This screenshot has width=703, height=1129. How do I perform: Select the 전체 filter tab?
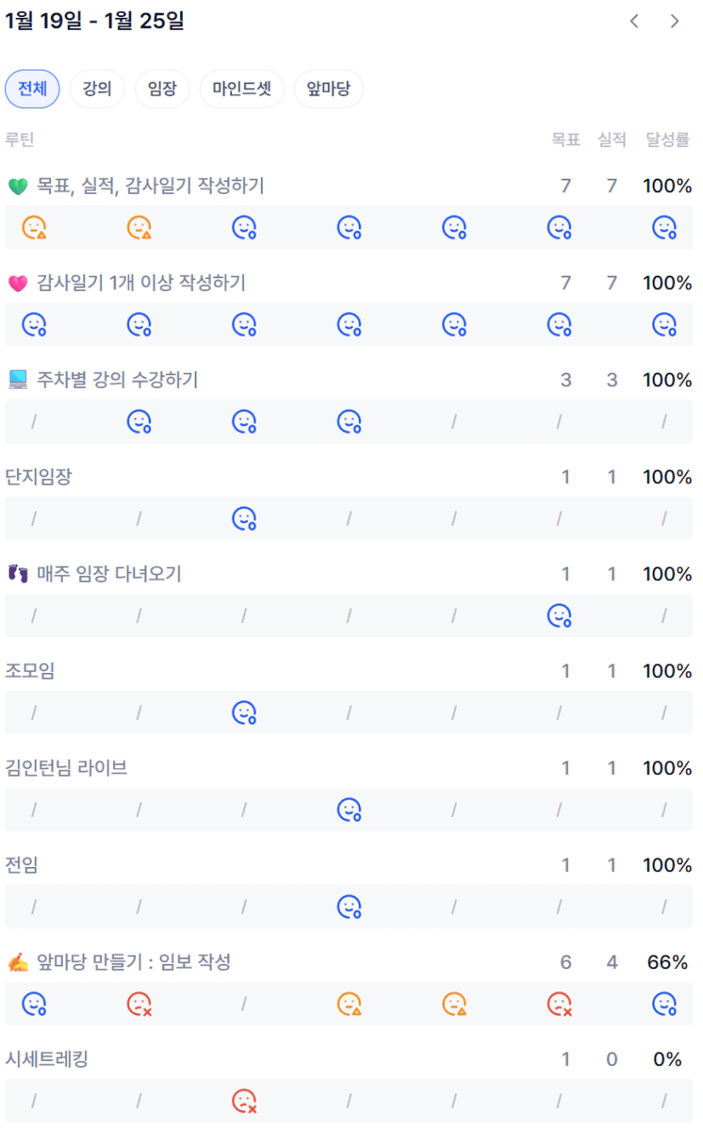click(32, 89)
